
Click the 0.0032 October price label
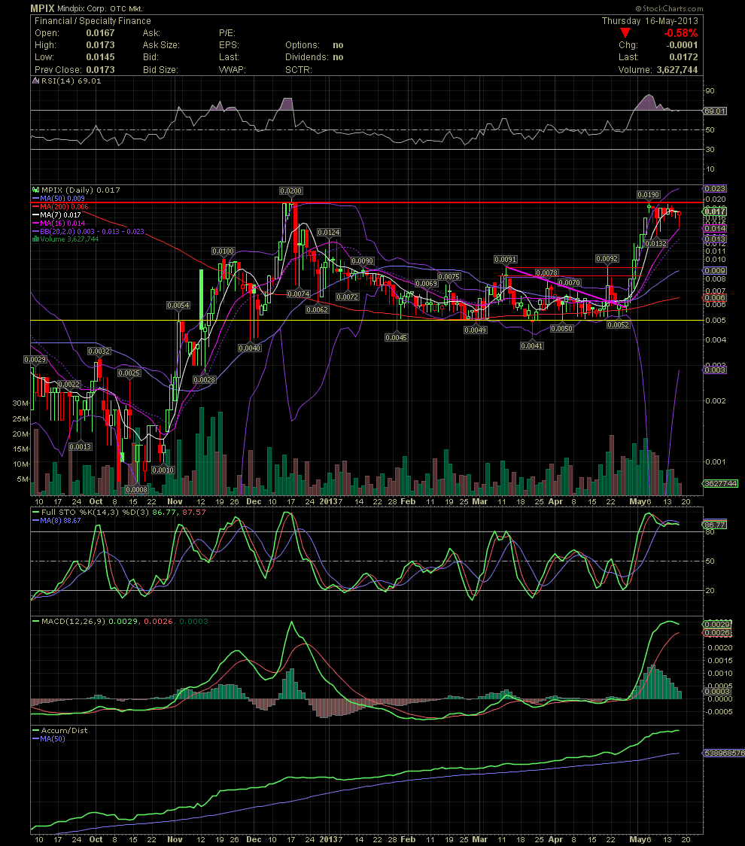pos(99,351)
